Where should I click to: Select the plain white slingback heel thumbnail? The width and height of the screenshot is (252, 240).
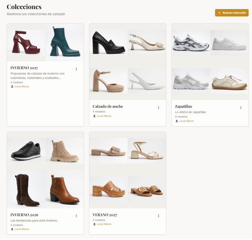[147, 81]
